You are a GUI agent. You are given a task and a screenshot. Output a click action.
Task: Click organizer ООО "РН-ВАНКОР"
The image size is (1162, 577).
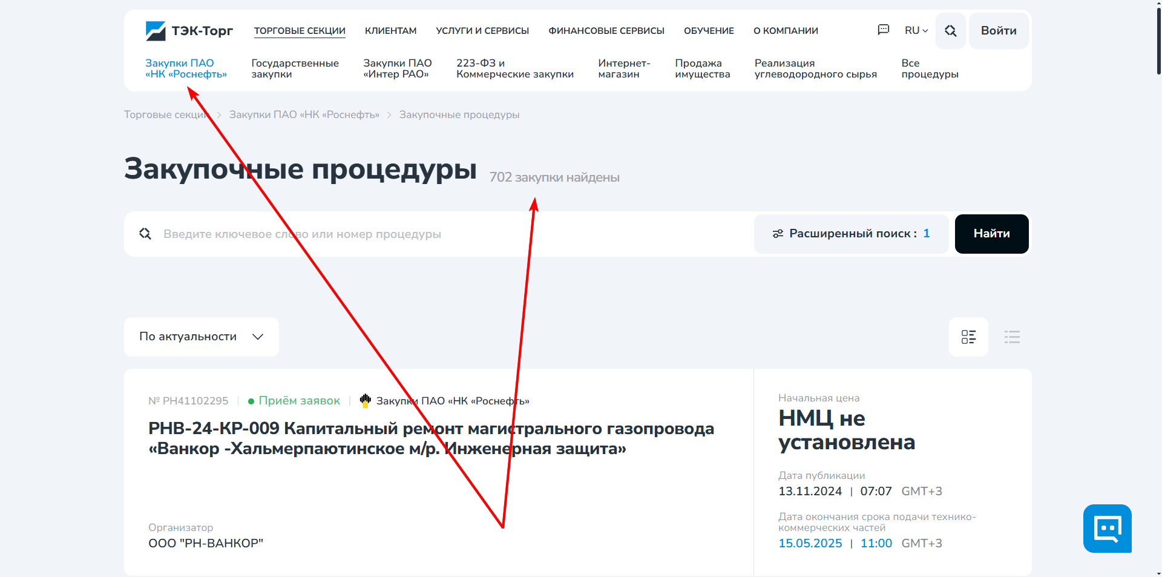tap(206, 543)
